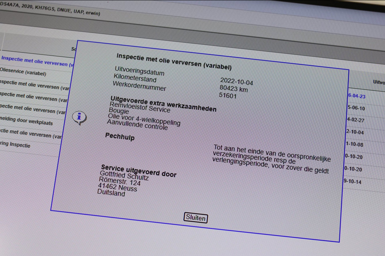Click the Gottfried Schultz dealer name

124,176
